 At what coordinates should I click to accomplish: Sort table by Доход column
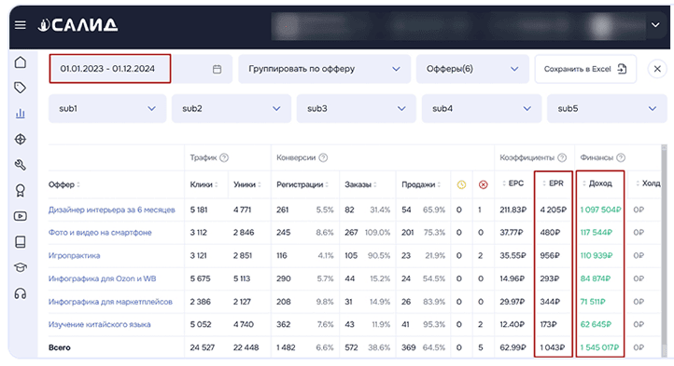(600, 183)
